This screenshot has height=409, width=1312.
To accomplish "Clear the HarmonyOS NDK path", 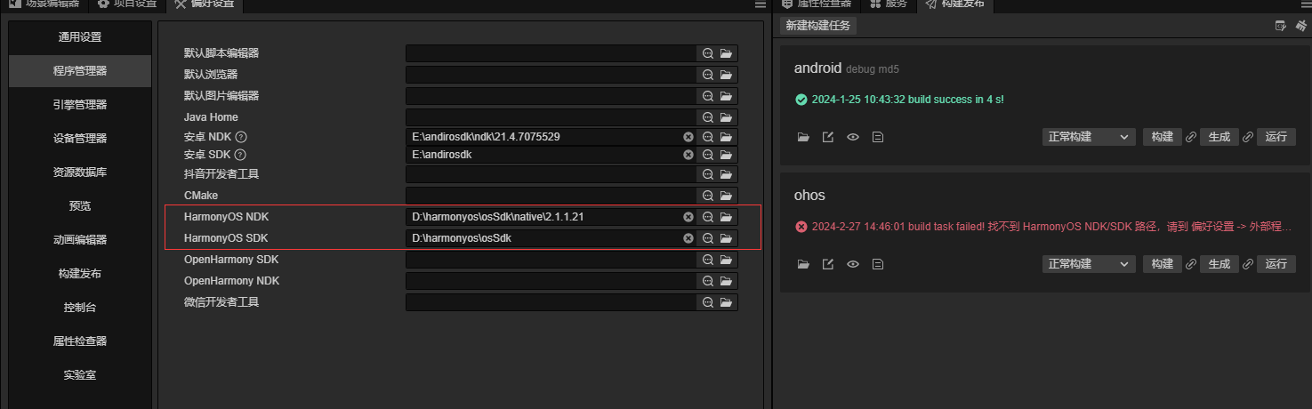I will click(688, 217).
